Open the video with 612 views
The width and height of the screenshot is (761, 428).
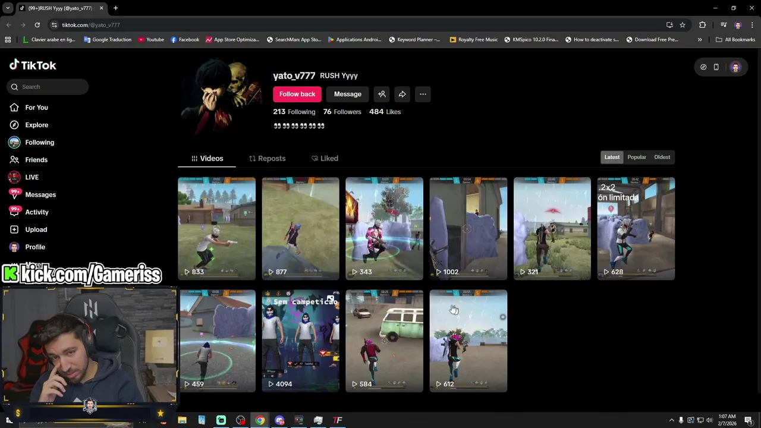pos(468,341)
